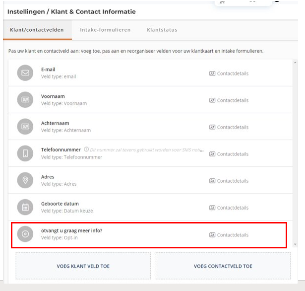Click the Voornaam ID card icon
The width and height of the screenshot is (305, 291).
pos(25,100)
